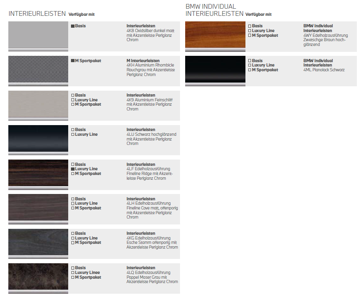This screenshot has width=364, height=308.
Task: Check the Basis box for 4K9 Aluminium Feinschliff
Action: click(x=73, y=95)
